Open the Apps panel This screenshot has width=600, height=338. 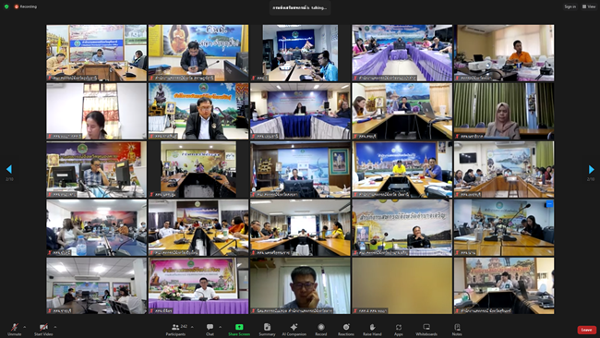pyautogui.click(x=399, y=330)
